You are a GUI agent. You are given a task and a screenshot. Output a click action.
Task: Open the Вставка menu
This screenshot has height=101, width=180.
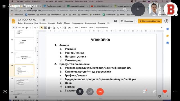43,23
